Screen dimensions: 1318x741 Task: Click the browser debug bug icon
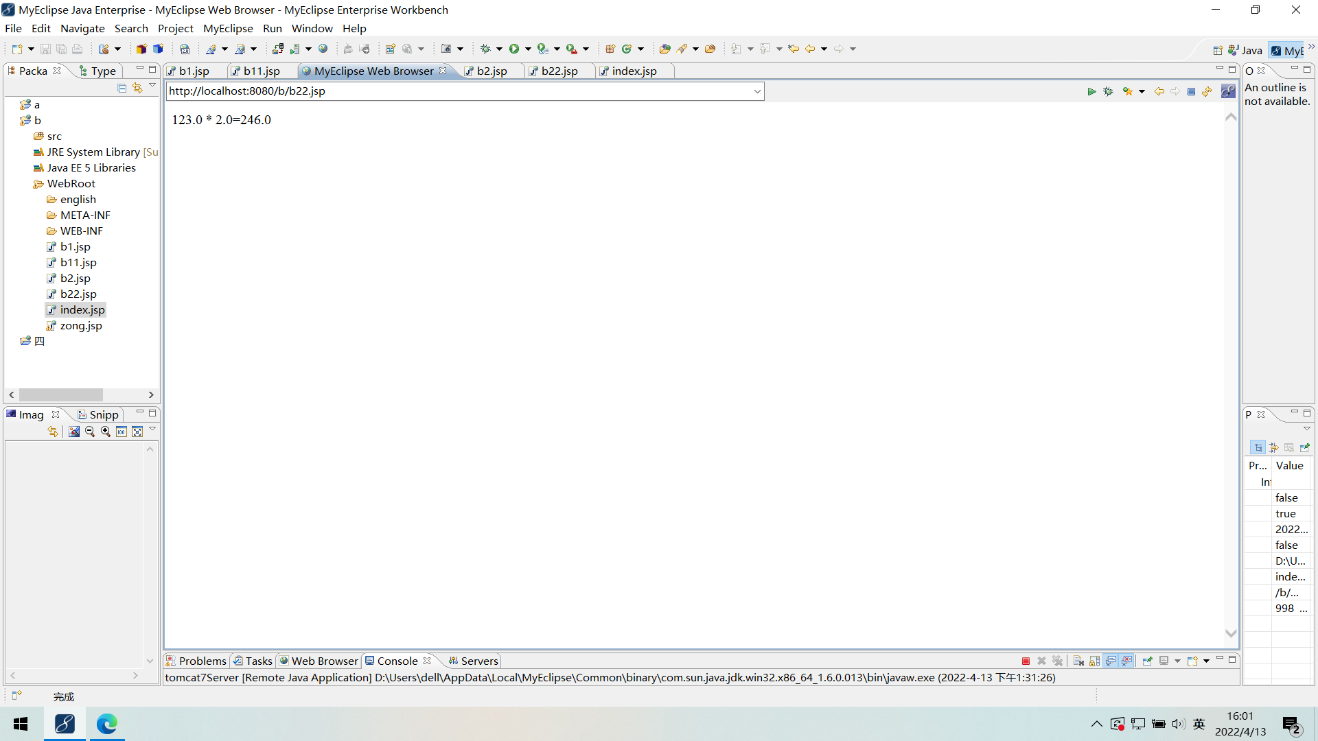coord(1108,91)
